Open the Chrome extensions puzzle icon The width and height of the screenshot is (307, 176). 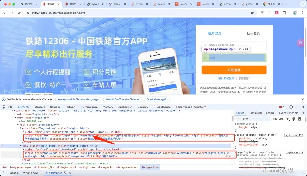click(x=284, y=13)
